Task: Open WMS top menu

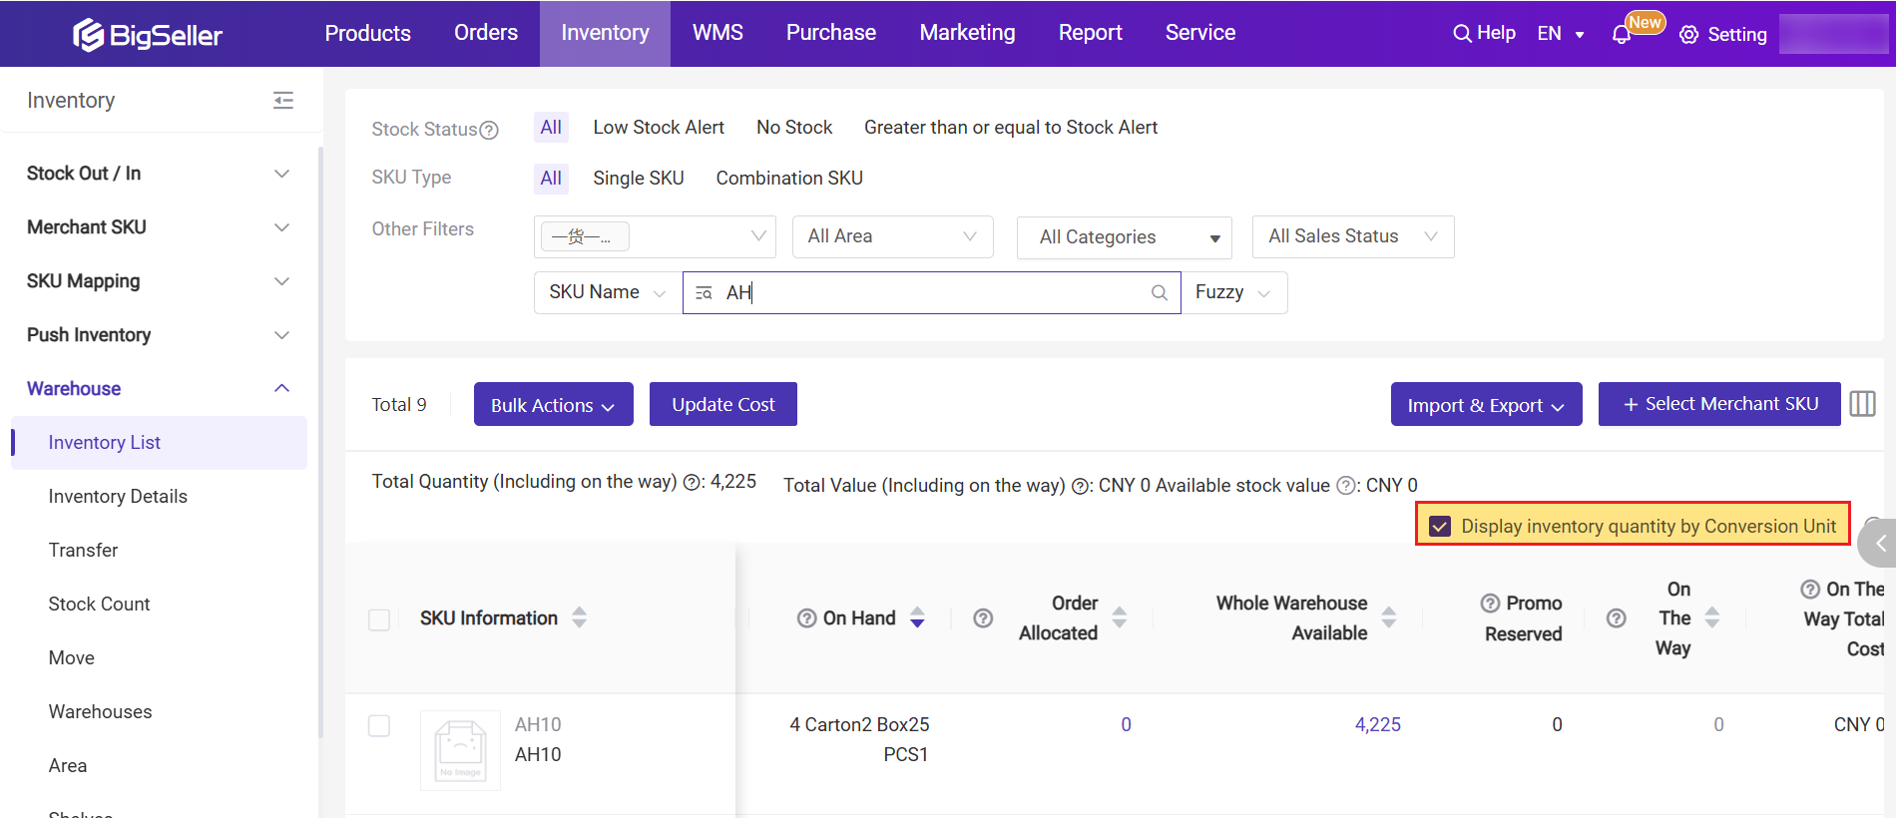Action: pyautogui.click(x=718, y=33)
